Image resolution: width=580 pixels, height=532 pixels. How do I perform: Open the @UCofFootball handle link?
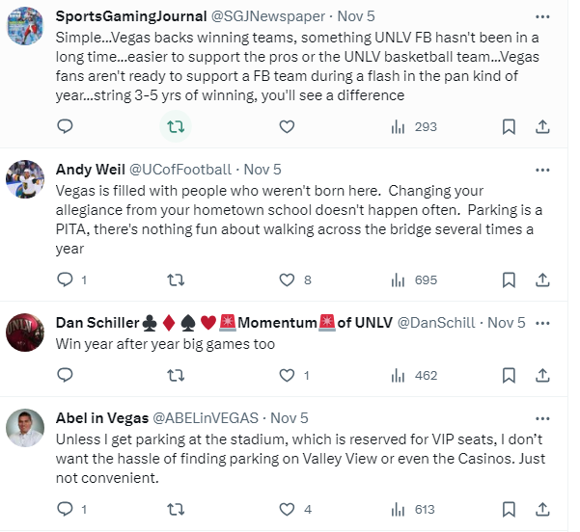pos(180,169)
